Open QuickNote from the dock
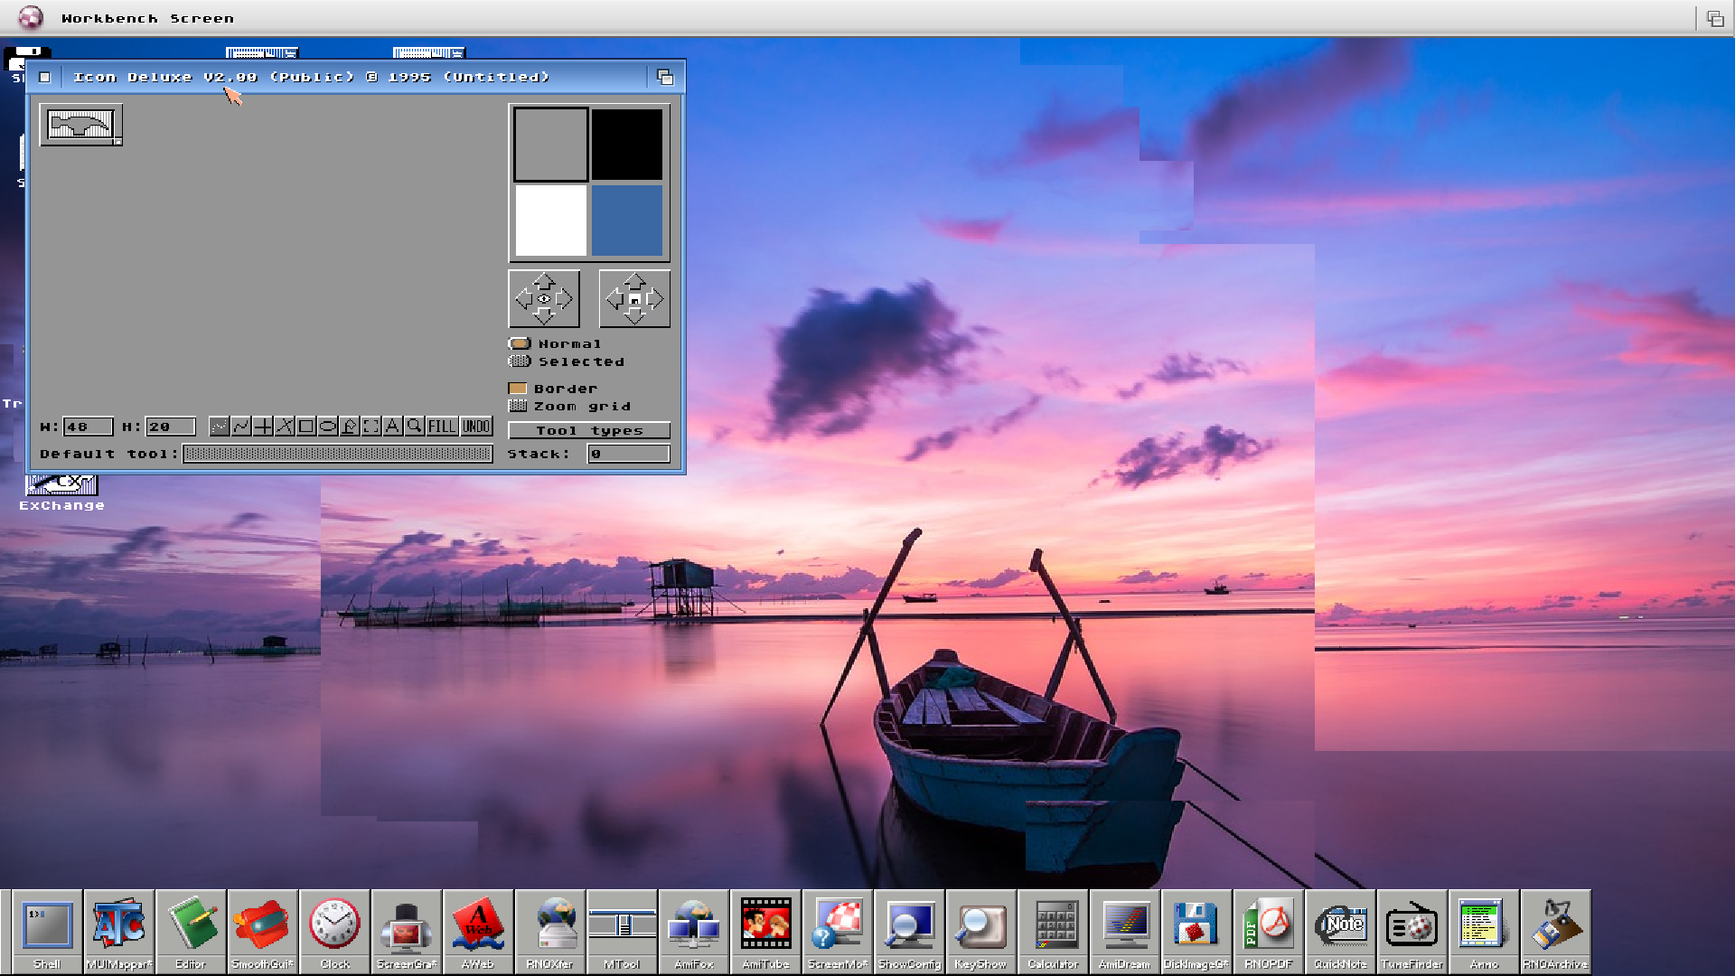Viewport: 1735px width, 976px height. point(1342,926)
